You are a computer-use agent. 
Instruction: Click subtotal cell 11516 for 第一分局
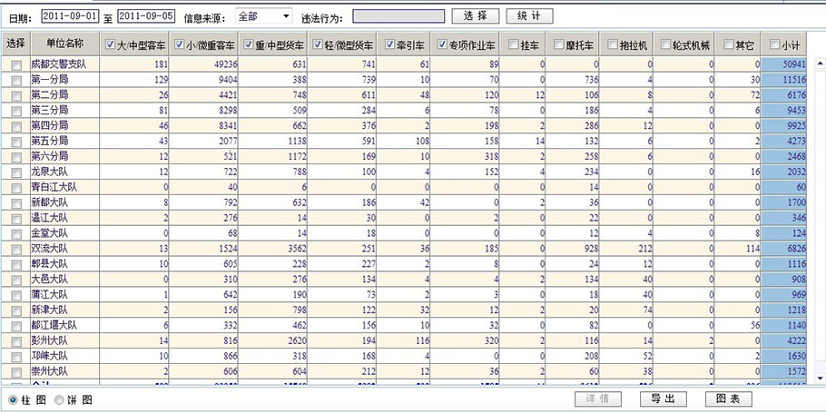[x=783, y=80]
